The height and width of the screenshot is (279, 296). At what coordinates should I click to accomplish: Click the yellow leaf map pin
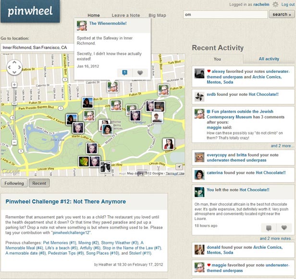tap(84, 162)
